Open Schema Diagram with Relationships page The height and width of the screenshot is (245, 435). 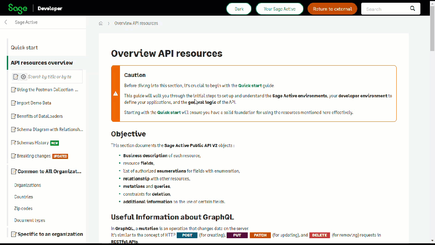point(50,130)
